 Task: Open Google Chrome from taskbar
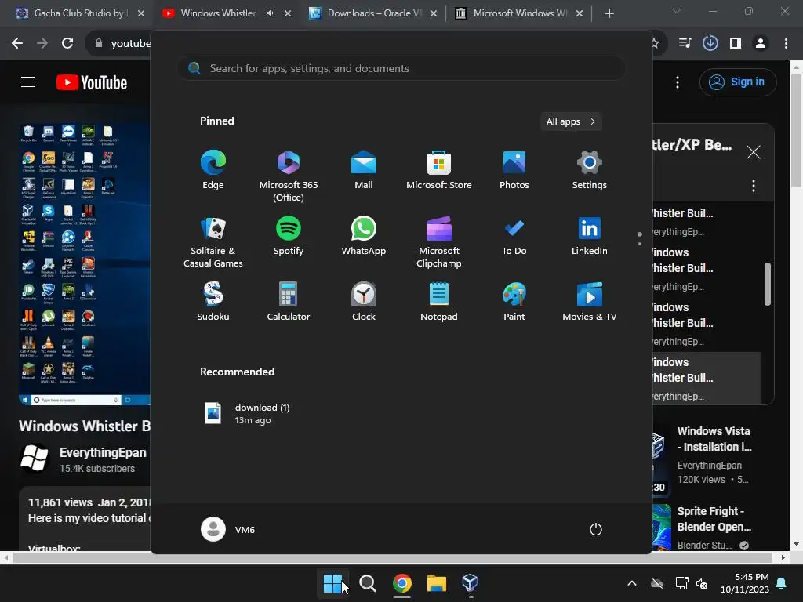[402, 582]
